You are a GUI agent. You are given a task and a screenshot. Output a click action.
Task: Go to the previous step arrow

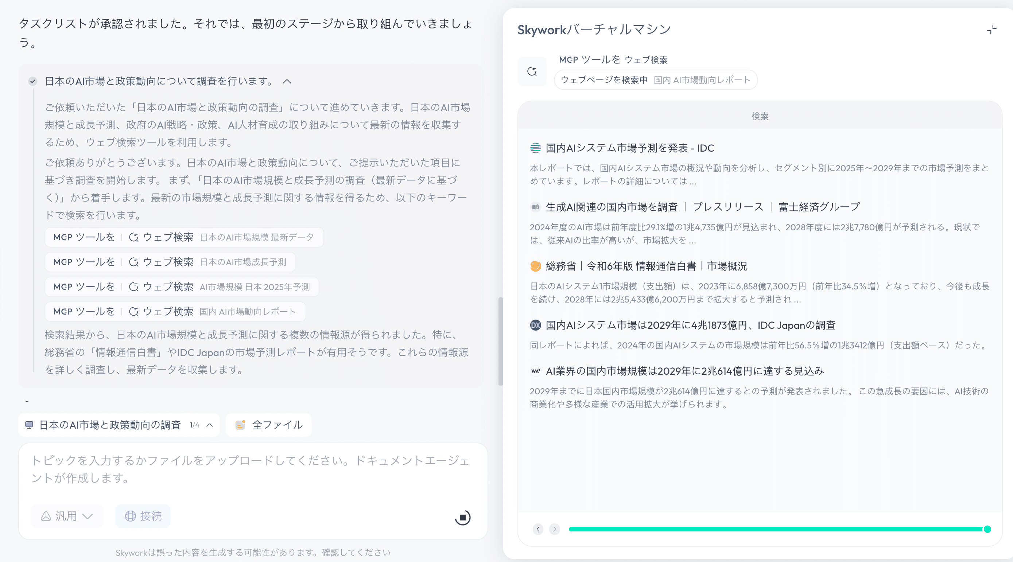click(538, 529)
